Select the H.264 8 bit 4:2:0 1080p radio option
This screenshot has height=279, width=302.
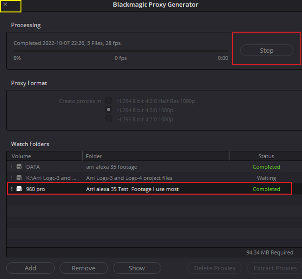point(109,110)
